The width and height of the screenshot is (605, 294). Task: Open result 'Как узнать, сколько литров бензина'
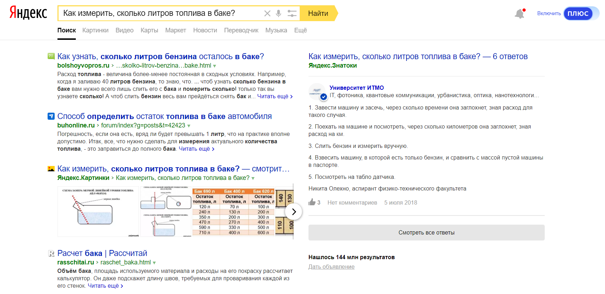[160, 56]
